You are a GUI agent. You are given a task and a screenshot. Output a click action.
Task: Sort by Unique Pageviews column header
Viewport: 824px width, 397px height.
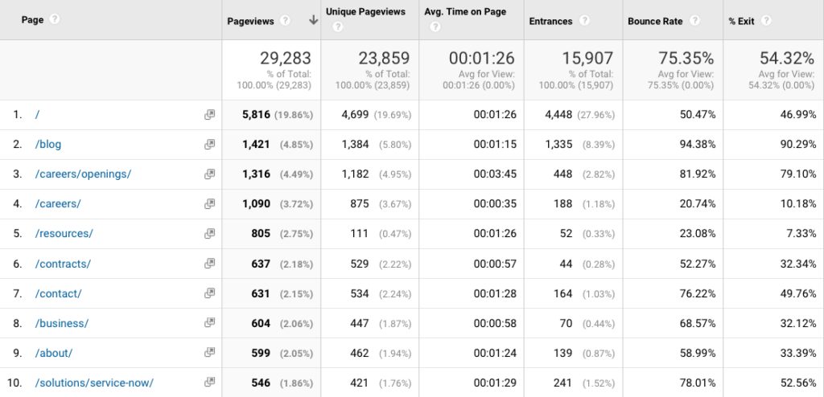365,11
